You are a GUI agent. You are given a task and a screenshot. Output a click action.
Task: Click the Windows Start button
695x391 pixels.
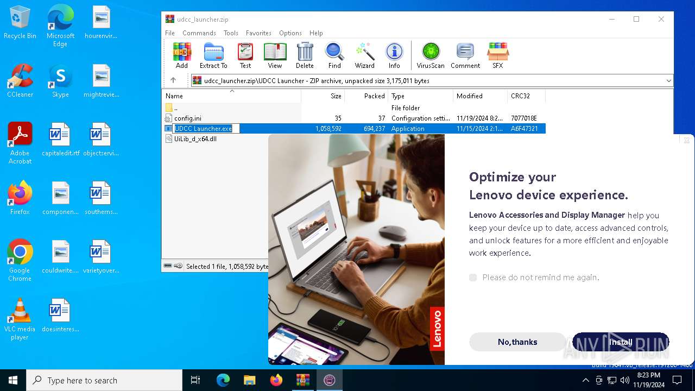coord(13,380)
